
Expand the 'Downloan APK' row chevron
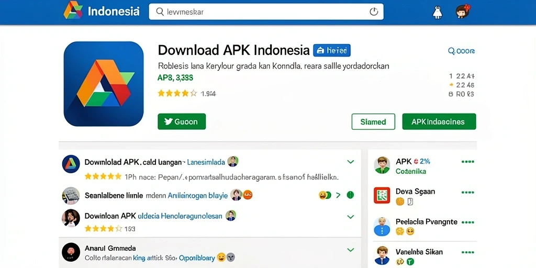click(x=350, y=217)
